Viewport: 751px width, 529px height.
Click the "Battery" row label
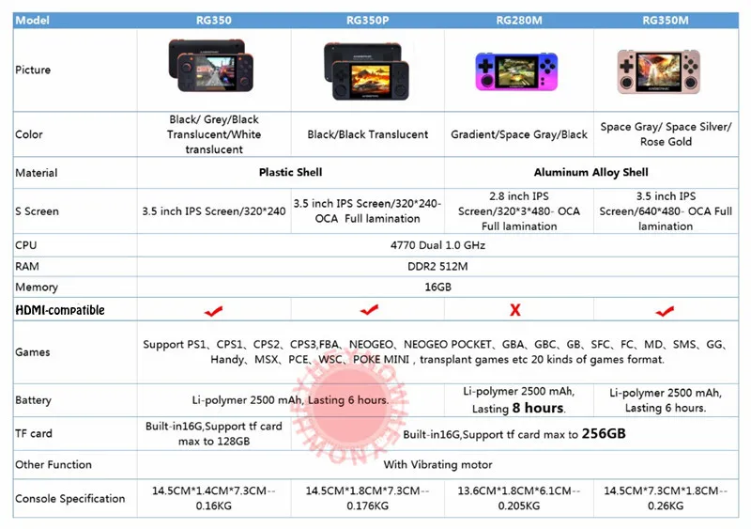(x=33, y=400)
